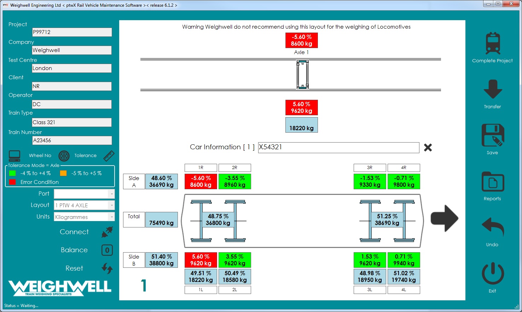
Task: Click the green tolerance color swatch
Action: tap(12, 173)
